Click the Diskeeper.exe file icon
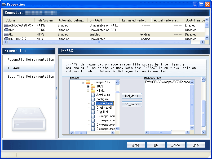Viewport: 212px width, 159px height. click(x=93, y=125)
